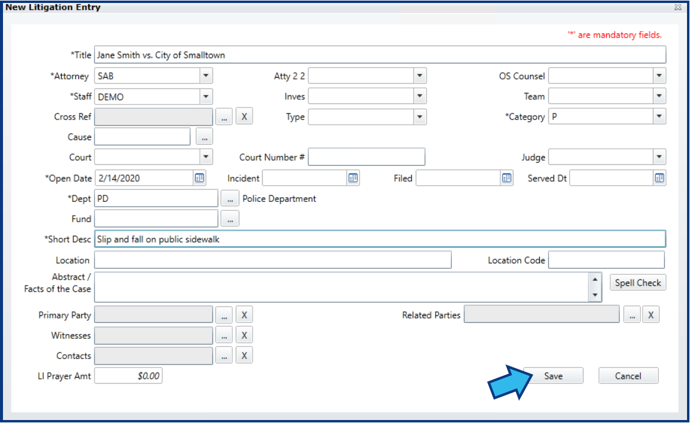
Task: Expand the OS Counsel dropdown
Action: [659, 76]
